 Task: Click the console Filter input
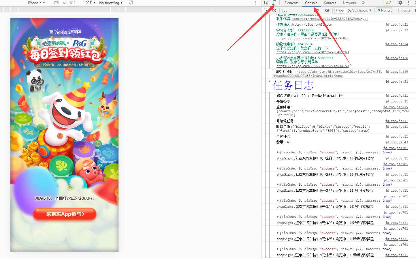click(x=340, y=11)
